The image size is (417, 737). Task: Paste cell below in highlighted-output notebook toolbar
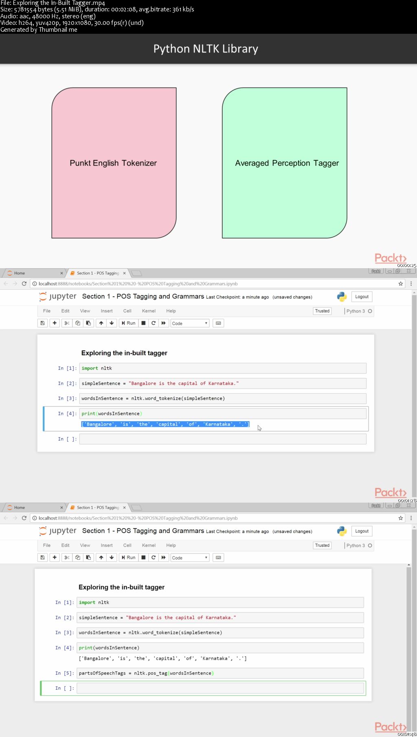(88, 323)
